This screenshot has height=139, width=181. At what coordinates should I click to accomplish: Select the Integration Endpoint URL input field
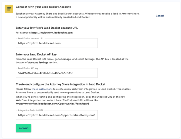(57, 115)
